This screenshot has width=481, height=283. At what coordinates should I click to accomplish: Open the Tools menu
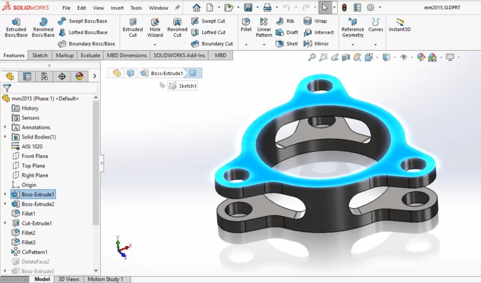(x=136, y=8)
